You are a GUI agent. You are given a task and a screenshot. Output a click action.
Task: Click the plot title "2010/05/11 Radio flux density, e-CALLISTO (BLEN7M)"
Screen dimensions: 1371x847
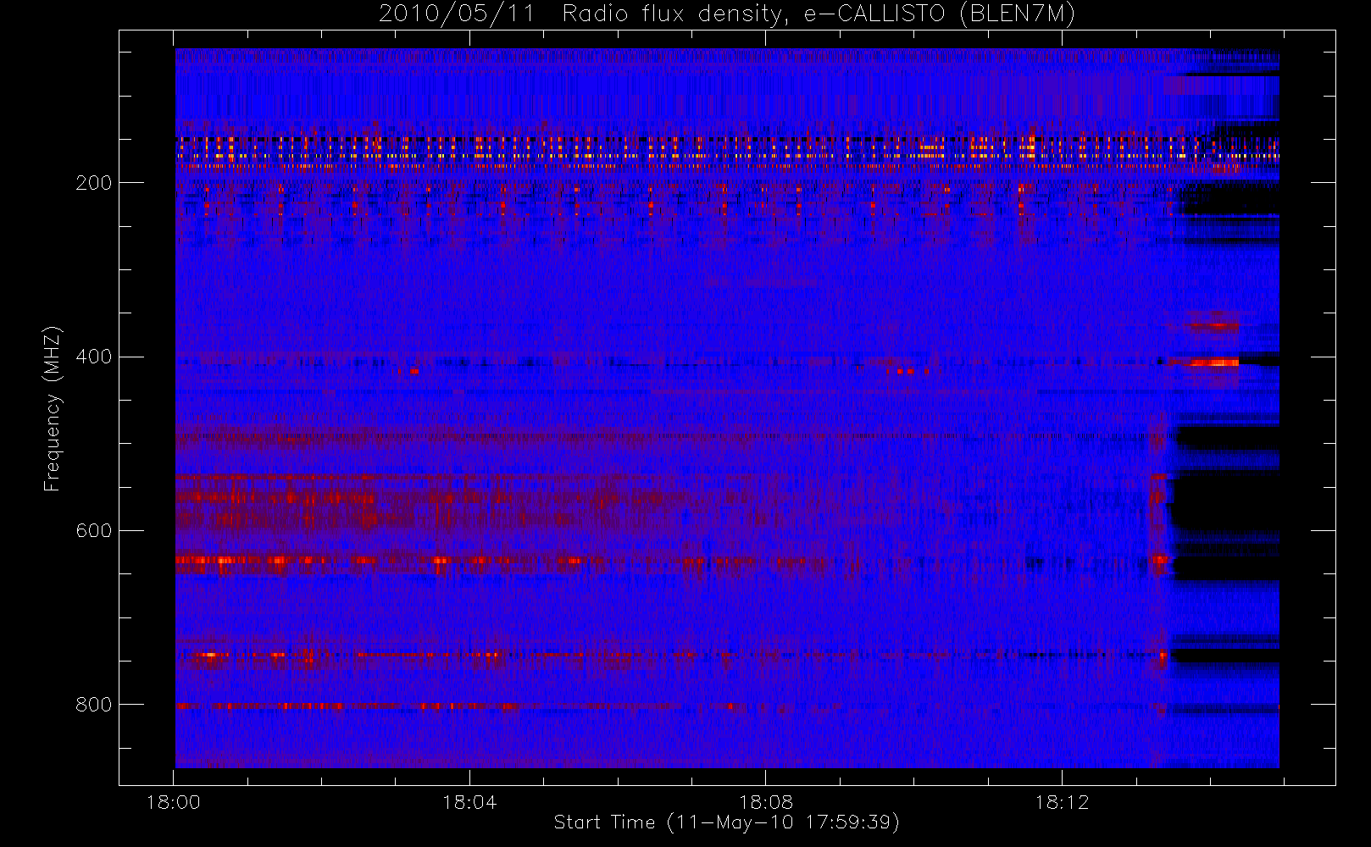pos(727,14)
